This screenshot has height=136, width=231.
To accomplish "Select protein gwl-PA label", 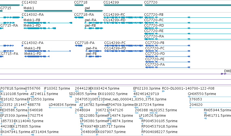I will 91,48.
